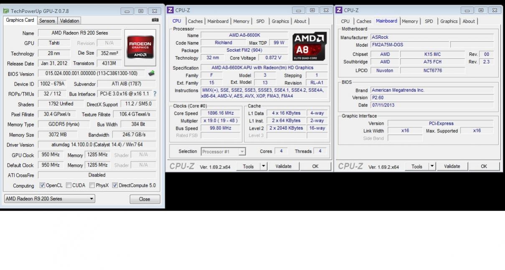Click the right CPU-Z window title icon
This screenshot has height=270, width=505.
(339, 10)
